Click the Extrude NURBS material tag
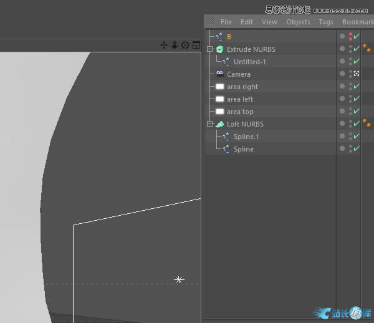This screenshot has width=374, height=323. [367, 48]
